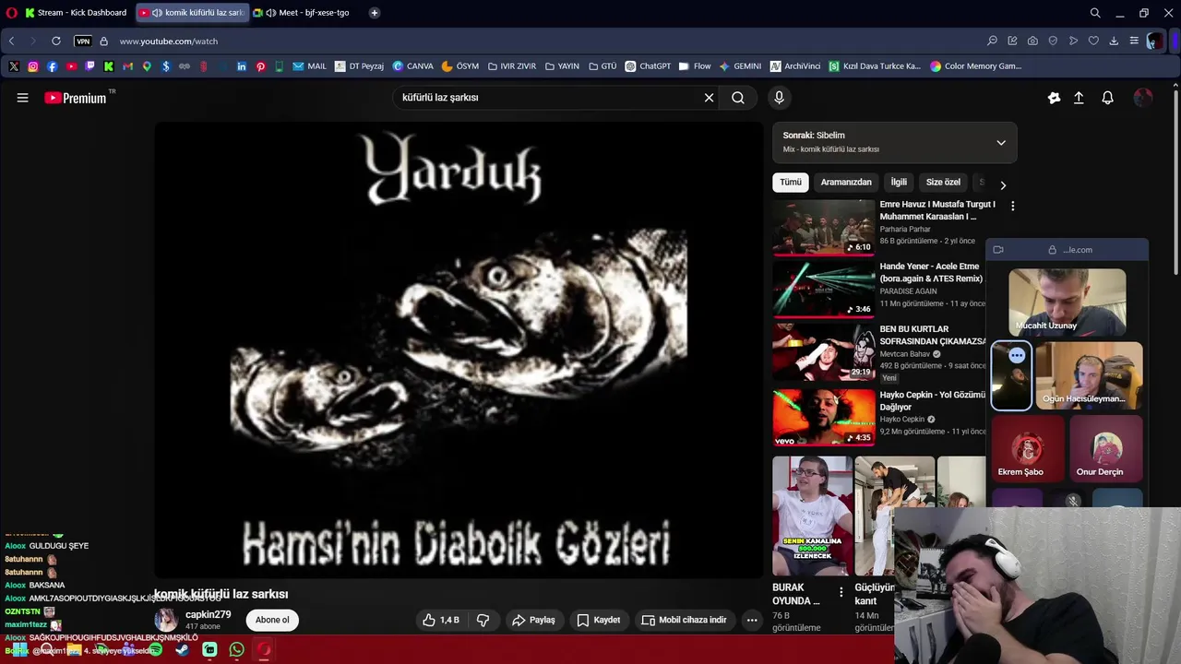Viewport: 1181px width, 664px height.
Task: Expand the IVIR ZIVIR bookmark folder
Action: point(512,66)
